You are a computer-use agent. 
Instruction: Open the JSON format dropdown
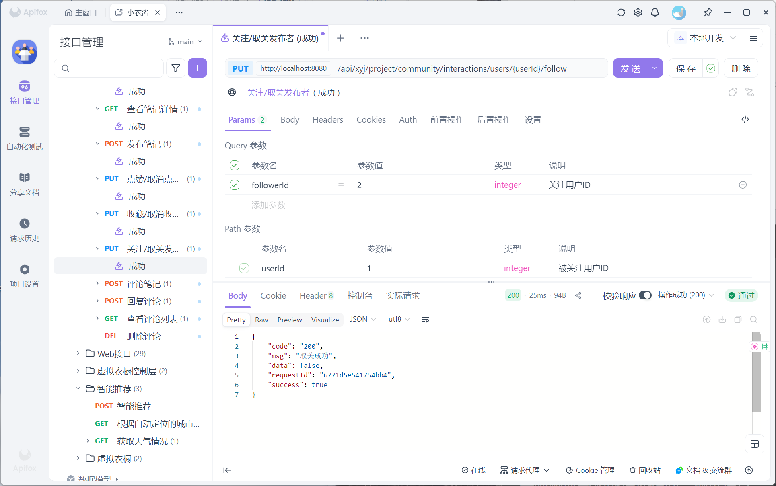point(362,319)
